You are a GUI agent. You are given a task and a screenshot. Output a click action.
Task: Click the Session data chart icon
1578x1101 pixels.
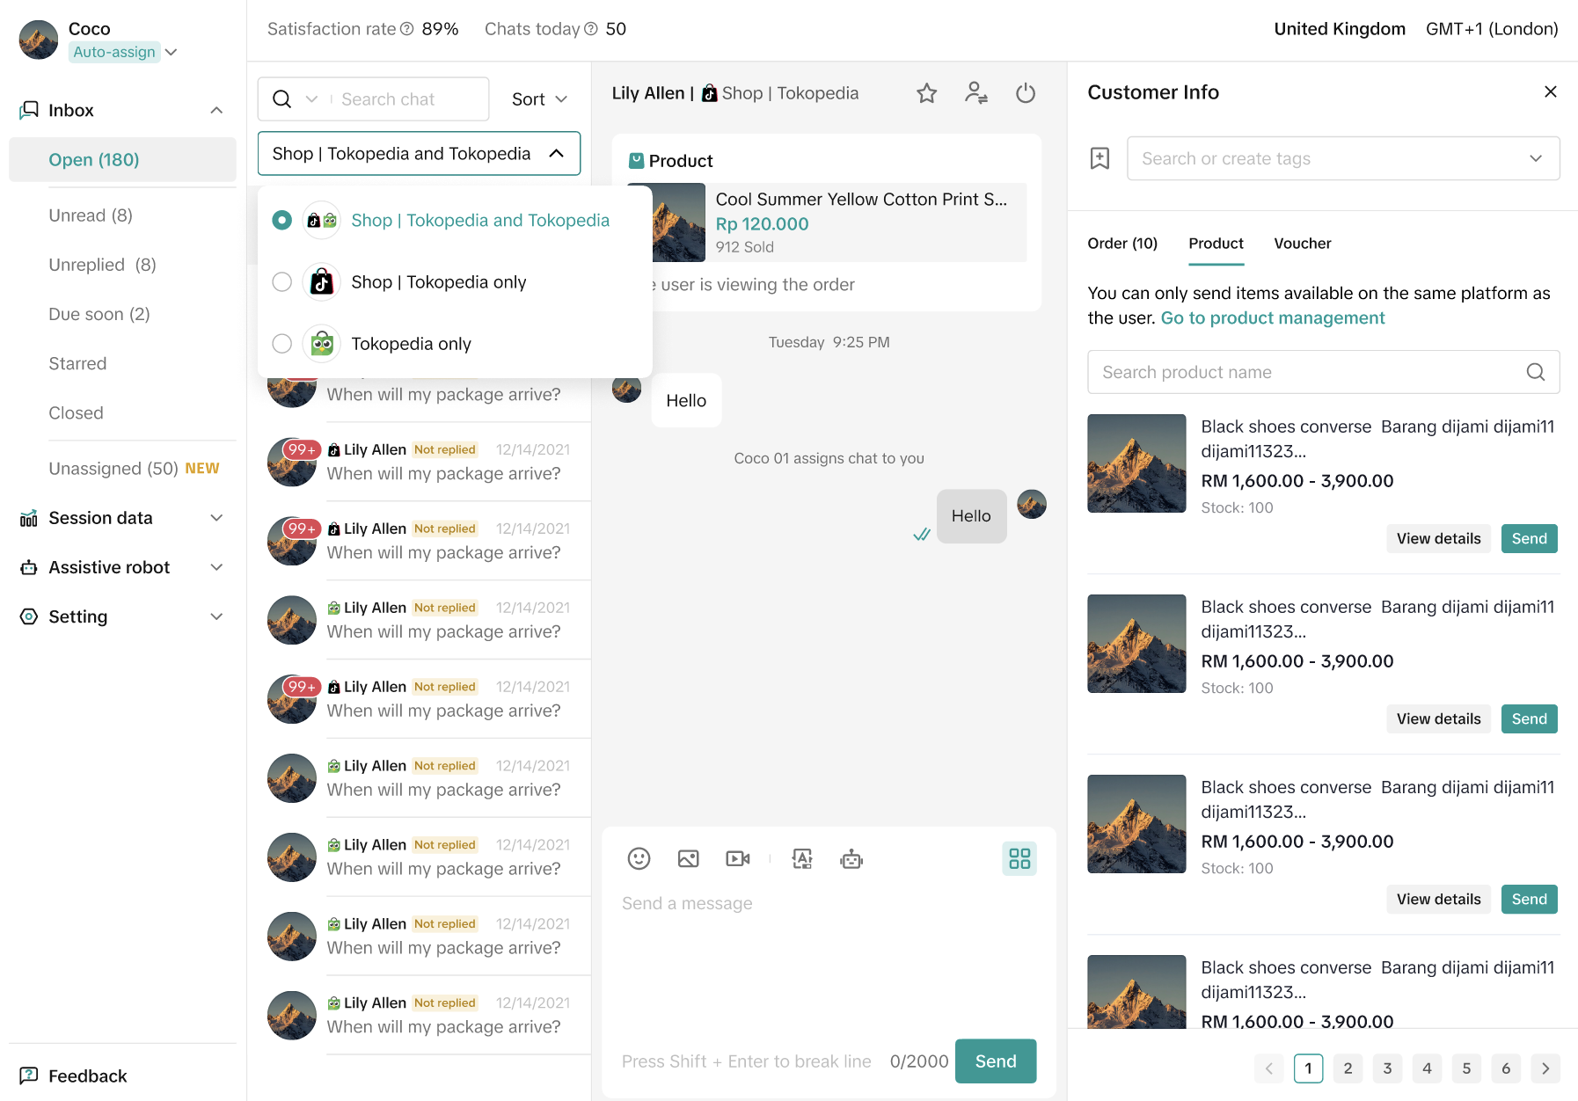click(29, 518)
